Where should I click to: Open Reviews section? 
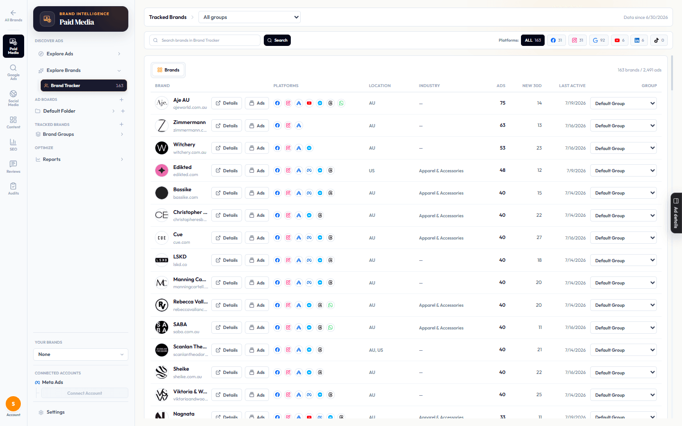(13, 167)
